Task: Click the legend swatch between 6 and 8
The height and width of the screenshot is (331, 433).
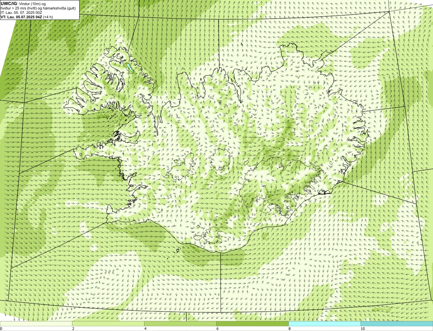Action: 252,324
